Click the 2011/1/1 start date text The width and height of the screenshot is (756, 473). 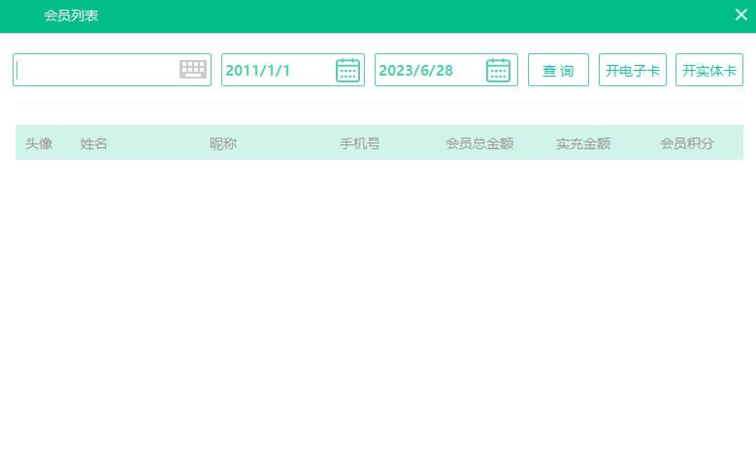click(x=258, y=71)
